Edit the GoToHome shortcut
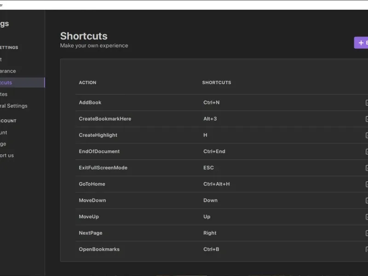Image resolution: width=368 pixels, height=276 pixels. 367,184
